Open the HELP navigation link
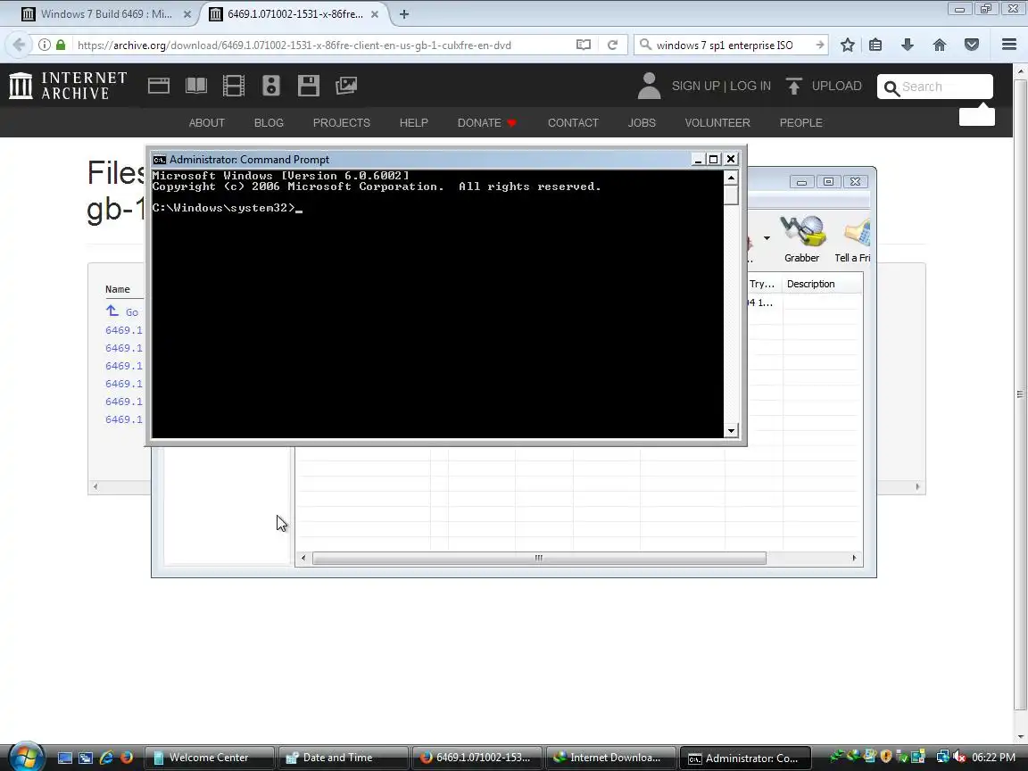The height and width of the screenshot is (771, 1028). pyautogui.click(x=414, y=122)
